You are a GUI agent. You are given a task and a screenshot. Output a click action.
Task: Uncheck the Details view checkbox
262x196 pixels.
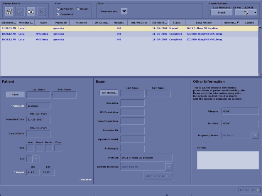tap(78, 9)
